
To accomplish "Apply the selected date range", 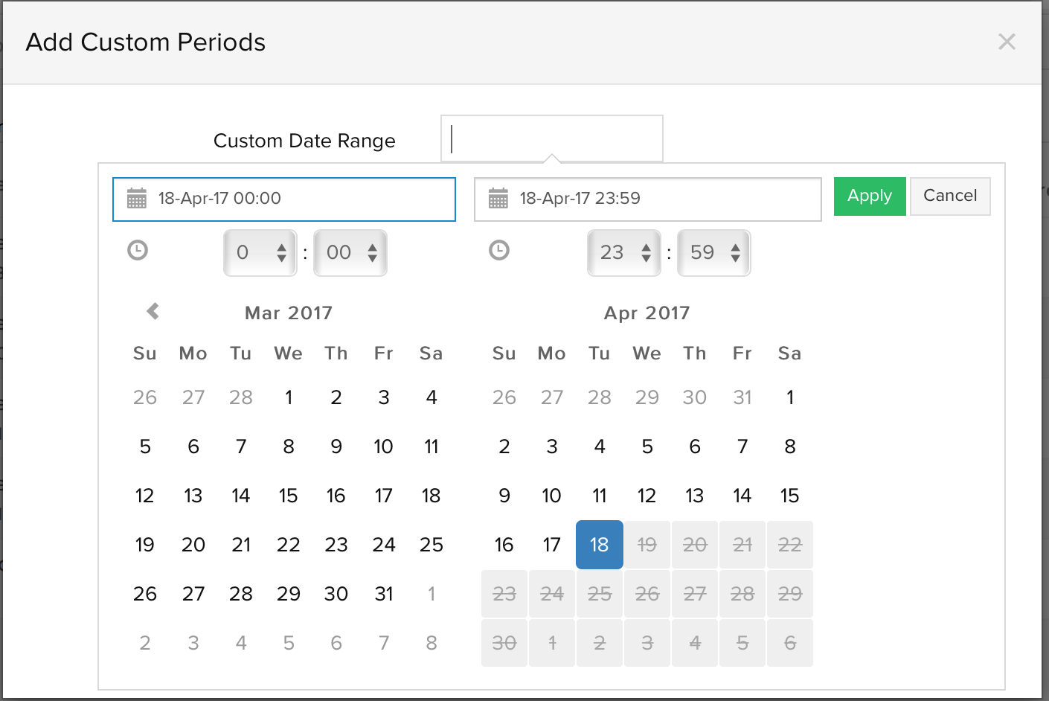I will click(x=869, y=196).
